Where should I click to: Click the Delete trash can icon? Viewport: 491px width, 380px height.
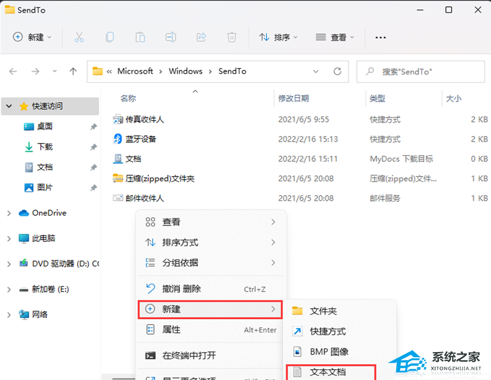pyautogui.click(x=232, y=37)
